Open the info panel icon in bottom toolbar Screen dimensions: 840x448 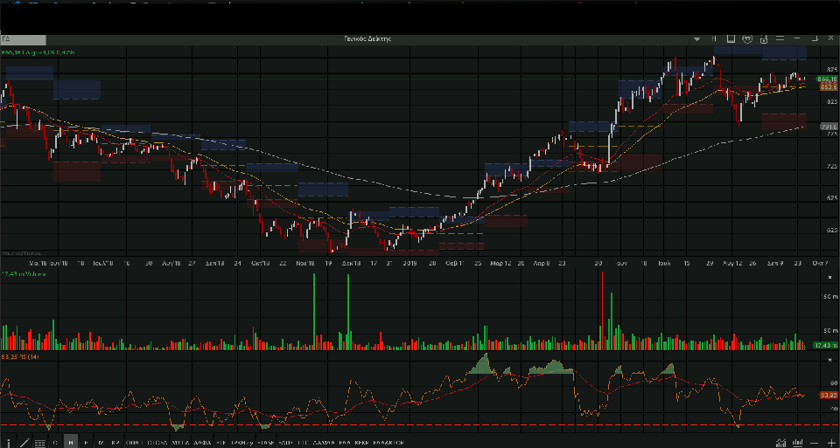(9, 443)
